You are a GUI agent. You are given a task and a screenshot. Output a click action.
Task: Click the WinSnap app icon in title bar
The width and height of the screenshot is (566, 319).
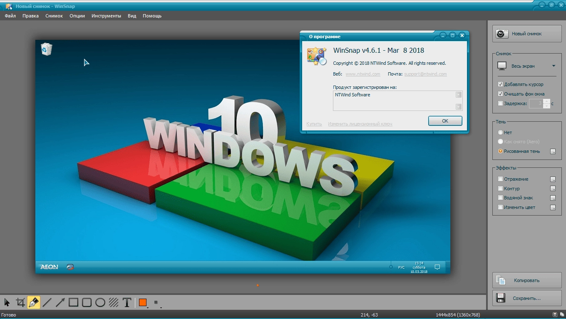[x=9, y=6]
